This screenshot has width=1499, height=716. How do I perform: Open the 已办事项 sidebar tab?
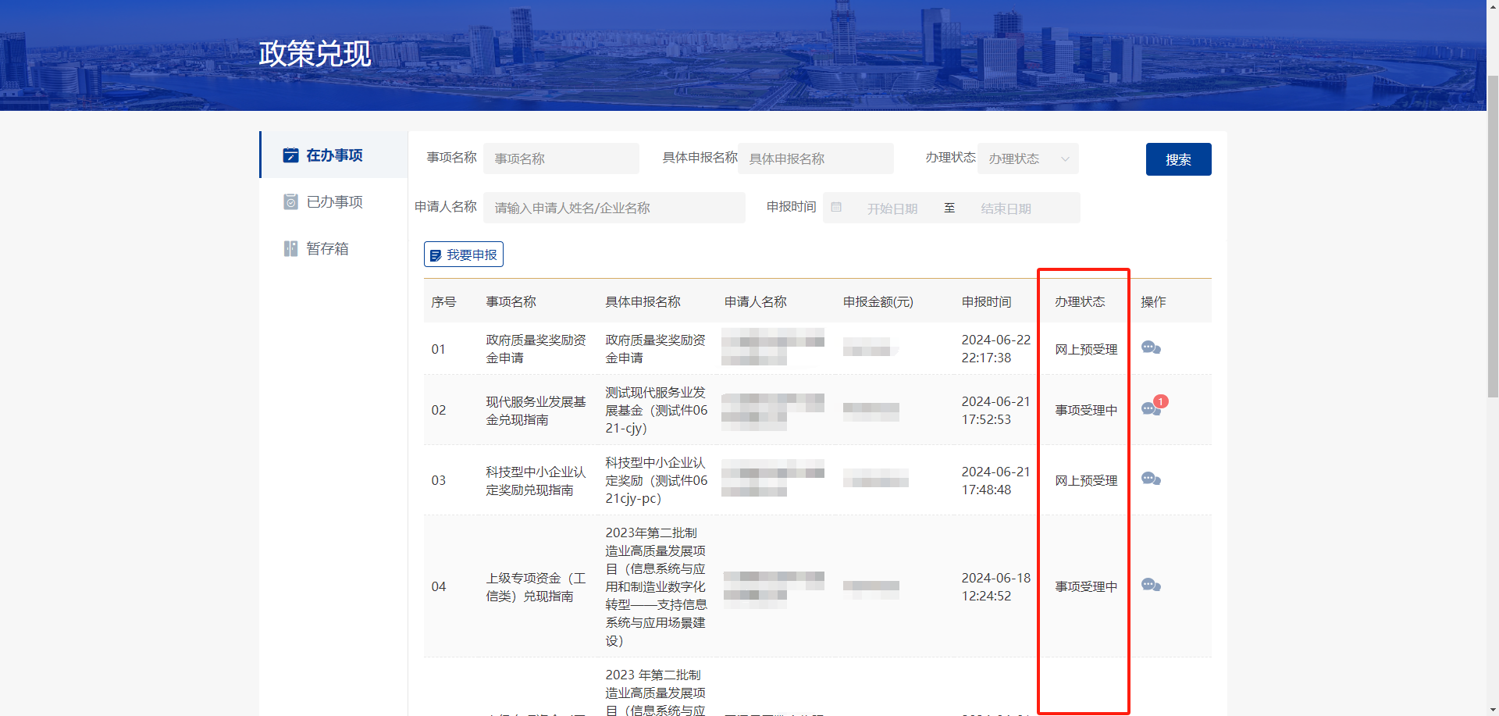click(x=334, y=201)
